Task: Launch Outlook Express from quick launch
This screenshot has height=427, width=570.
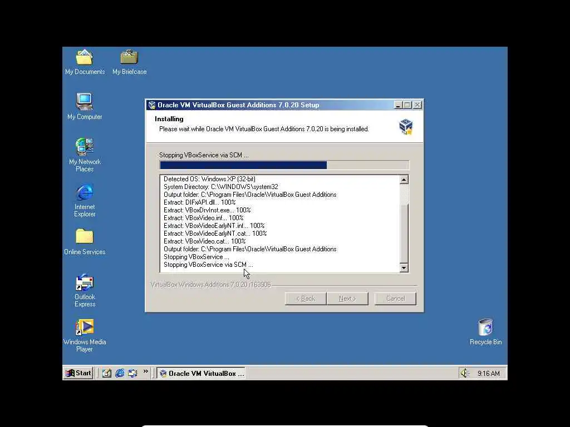Action: click(x=132, y=373)
